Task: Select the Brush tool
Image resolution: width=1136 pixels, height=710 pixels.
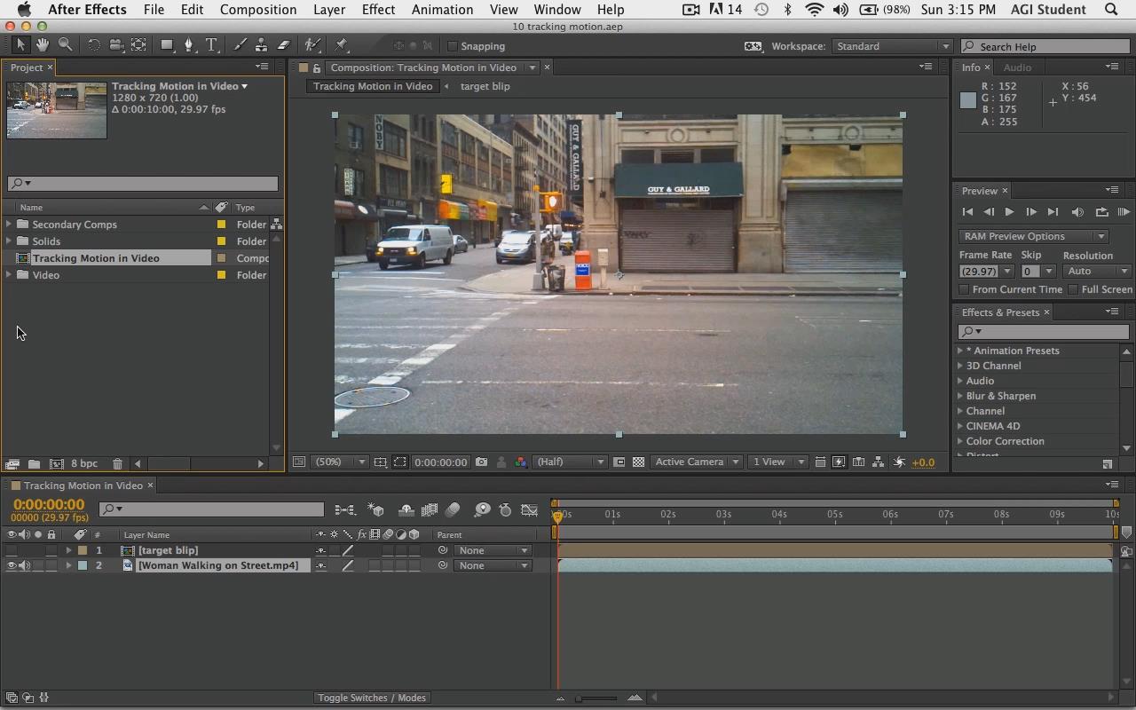Action: (x=239, y=45)
